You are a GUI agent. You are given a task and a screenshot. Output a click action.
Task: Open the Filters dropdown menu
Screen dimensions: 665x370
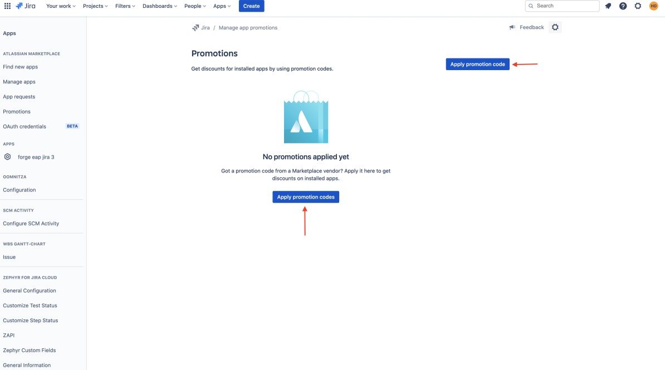point(123,6)
